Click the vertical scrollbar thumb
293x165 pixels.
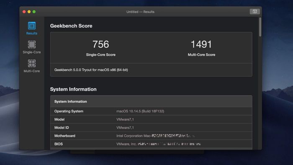(260, 27)
